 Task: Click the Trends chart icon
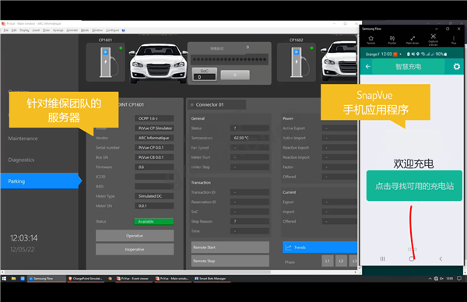(x=288, y=248)
